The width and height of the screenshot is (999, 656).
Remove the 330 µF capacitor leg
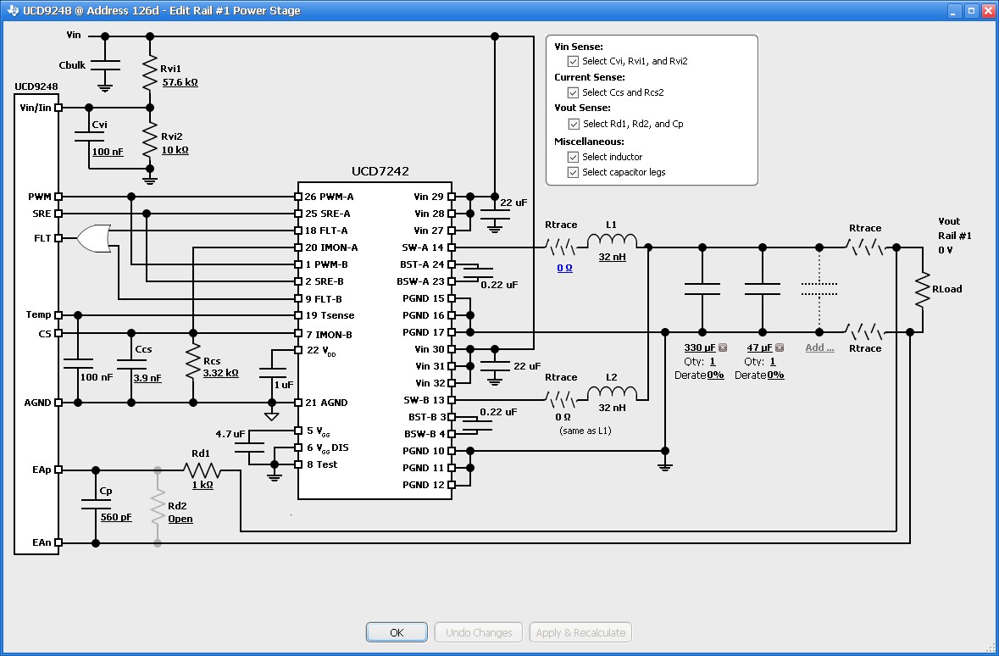(x=723, y=348)
